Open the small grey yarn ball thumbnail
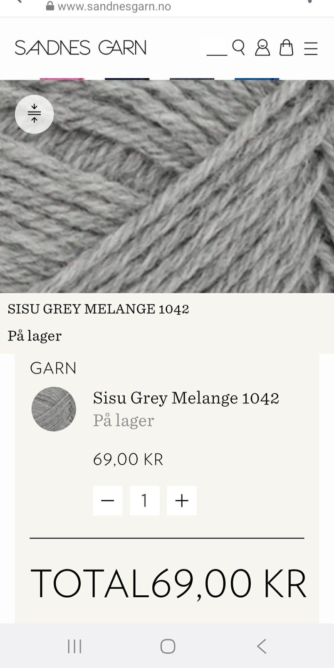The width and height of the screenshot is (334, 668). click(54, 409)
